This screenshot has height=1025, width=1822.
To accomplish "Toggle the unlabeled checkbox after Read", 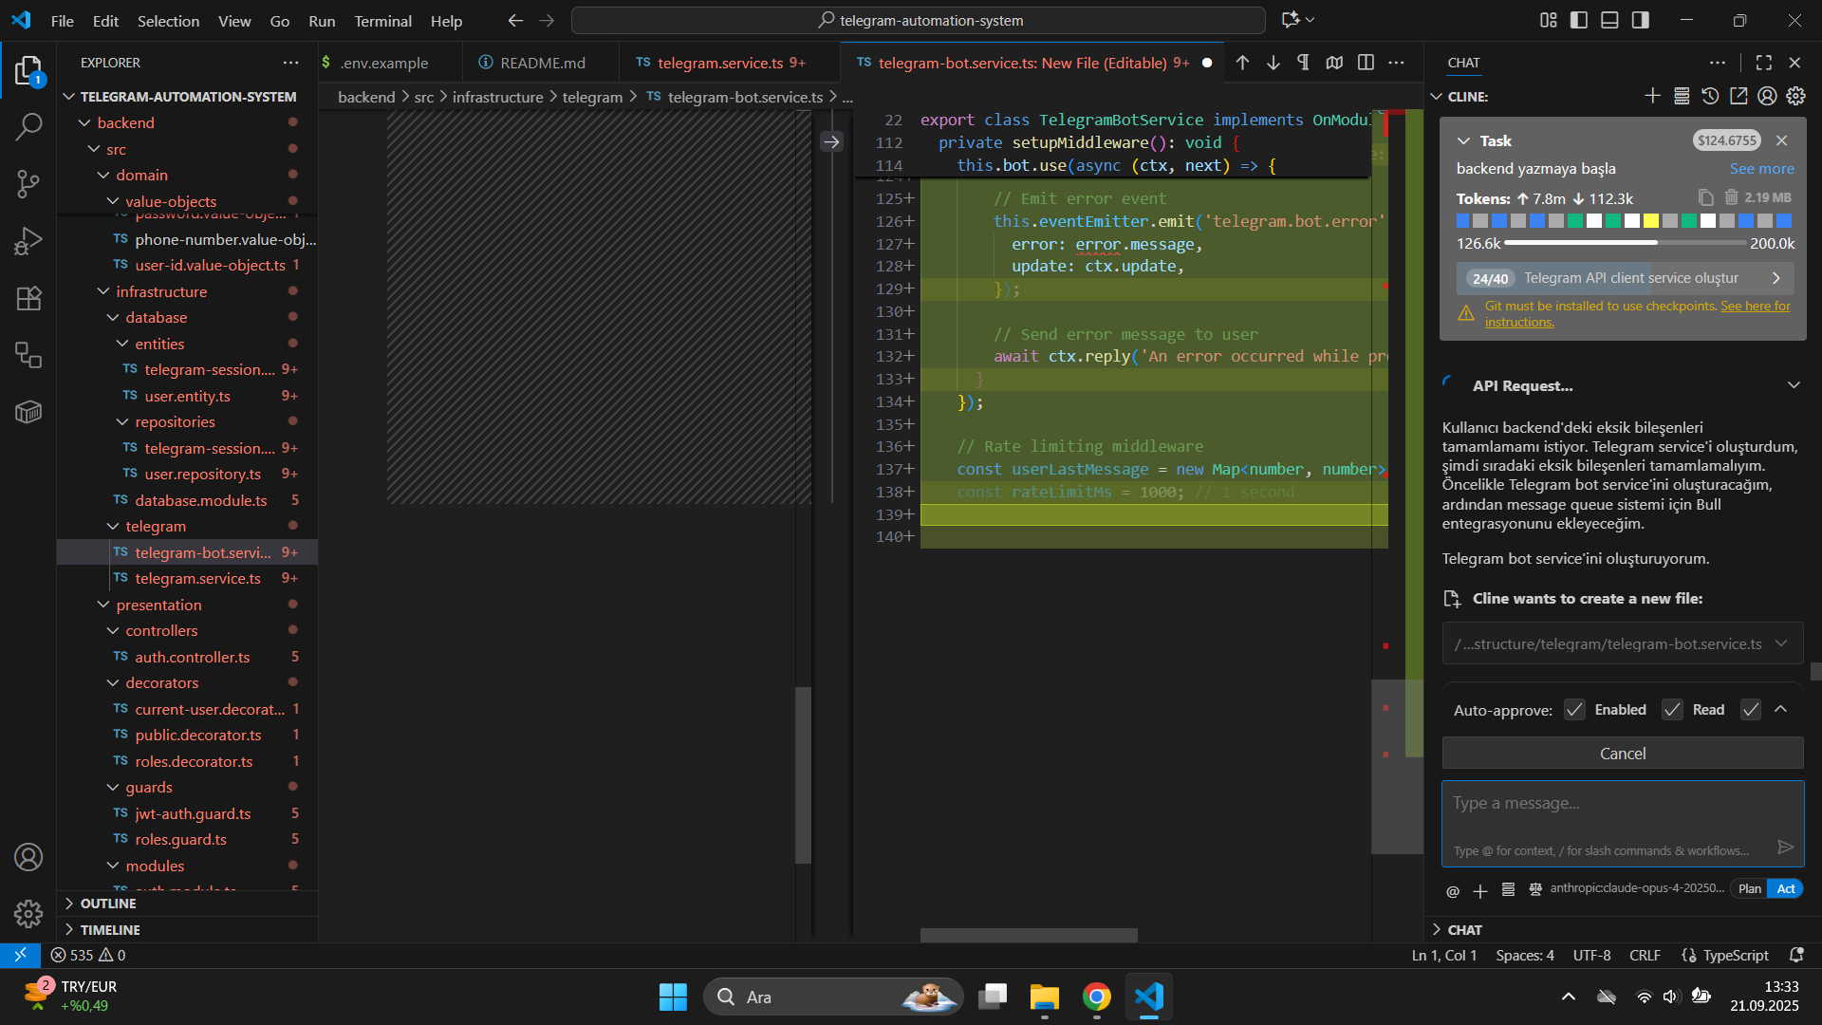I will click(1751, 710).
